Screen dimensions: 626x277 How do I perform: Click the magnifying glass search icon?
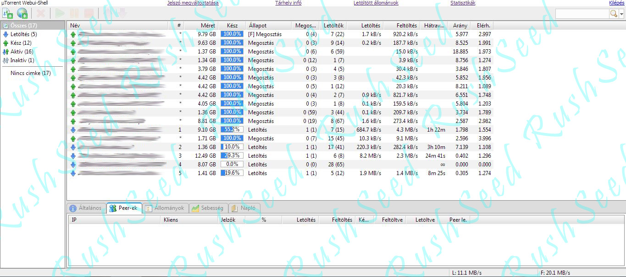coord(614,14)
